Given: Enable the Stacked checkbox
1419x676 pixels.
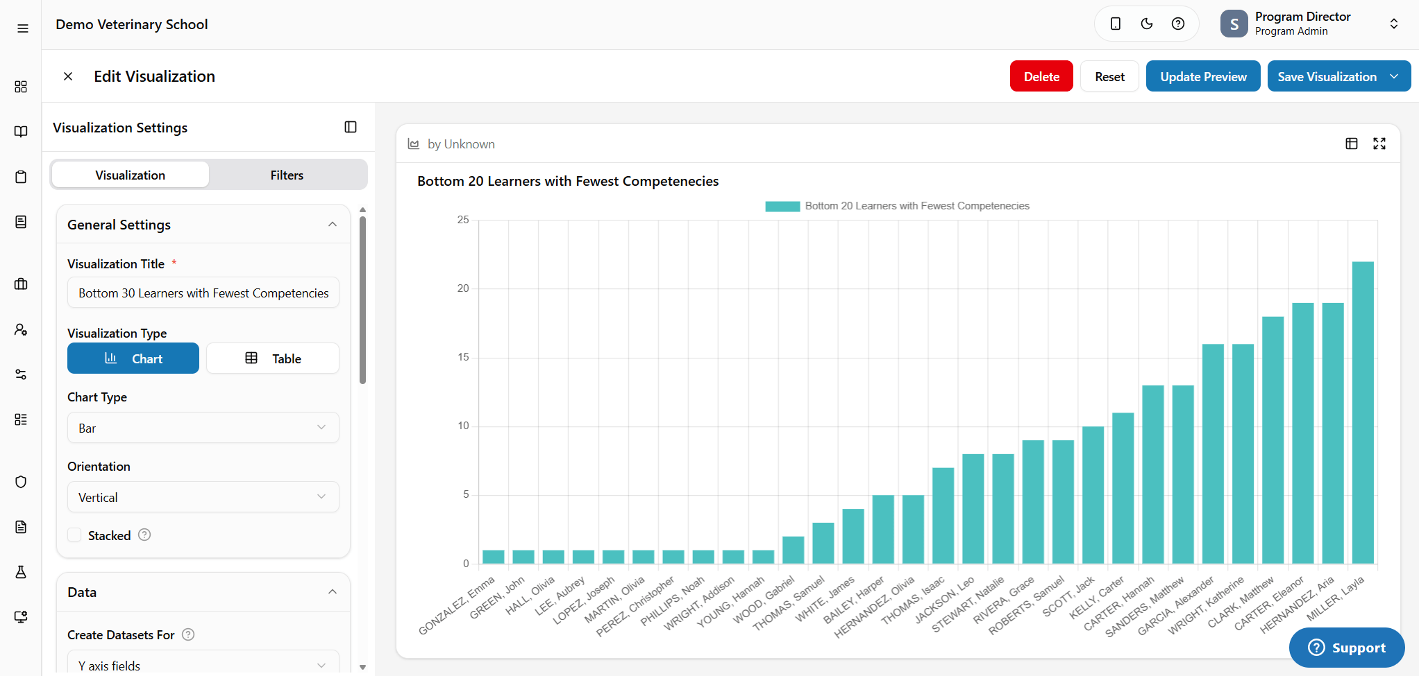Looking at the screenshot, I should pyautogui.click(x=74, y=535).
